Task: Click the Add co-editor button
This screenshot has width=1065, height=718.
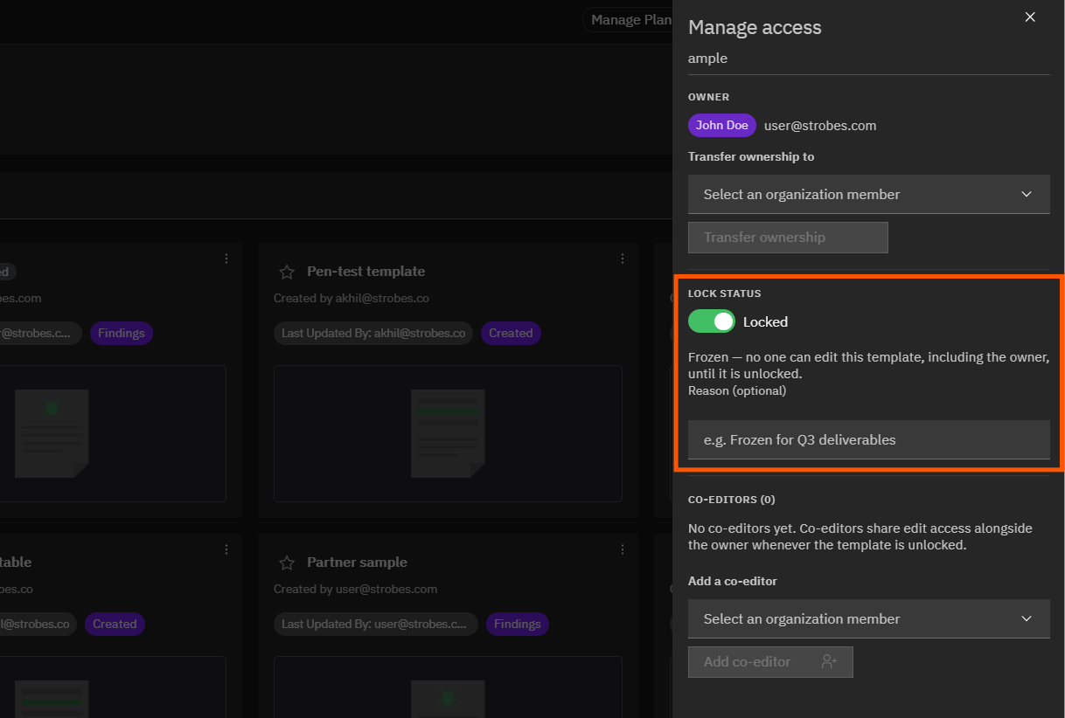Action: [770, 662]
